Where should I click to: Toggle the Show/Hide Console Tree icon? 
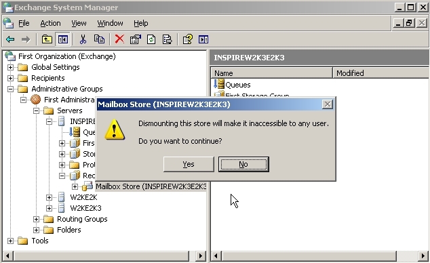(63, 40)
